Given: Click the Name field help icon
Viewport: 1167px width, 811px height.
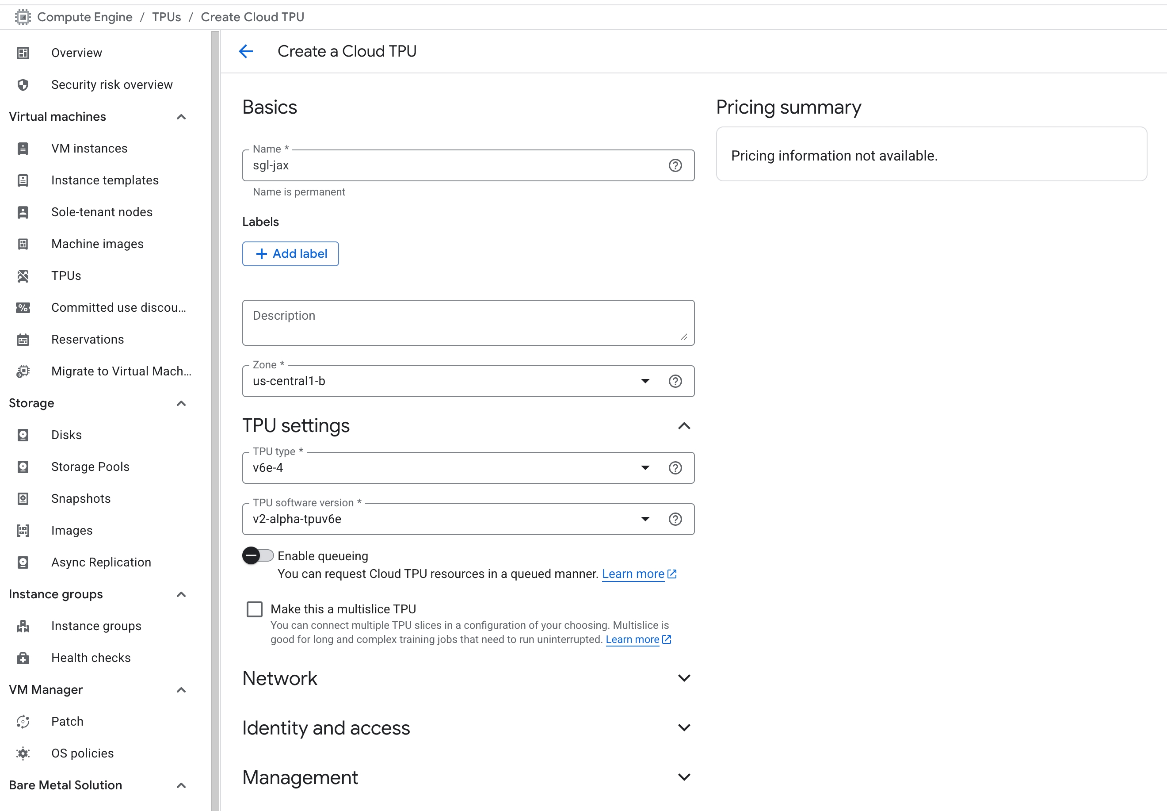Looking at the screenshot, I should [675, 165].
